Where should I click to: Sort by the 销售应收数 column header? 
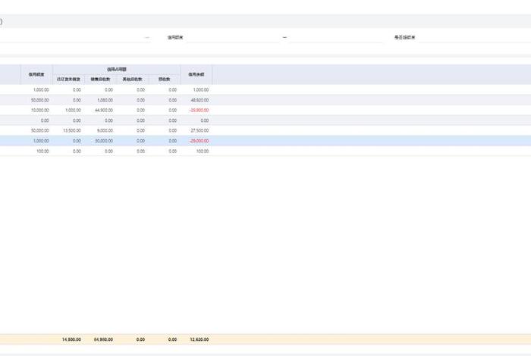click(x=100, y=79)
